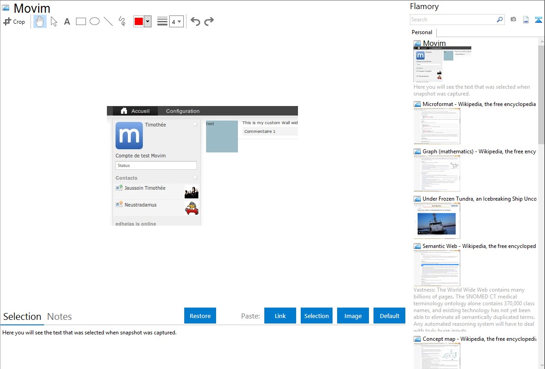This screenshot has height=369, width=545.
Task: Click the icon beside Movim list entry
Action: coord(417,44)
